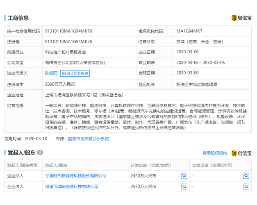Click 实缴出资 magnifier icon in 福建百城 row

click(x=246, y=187)
